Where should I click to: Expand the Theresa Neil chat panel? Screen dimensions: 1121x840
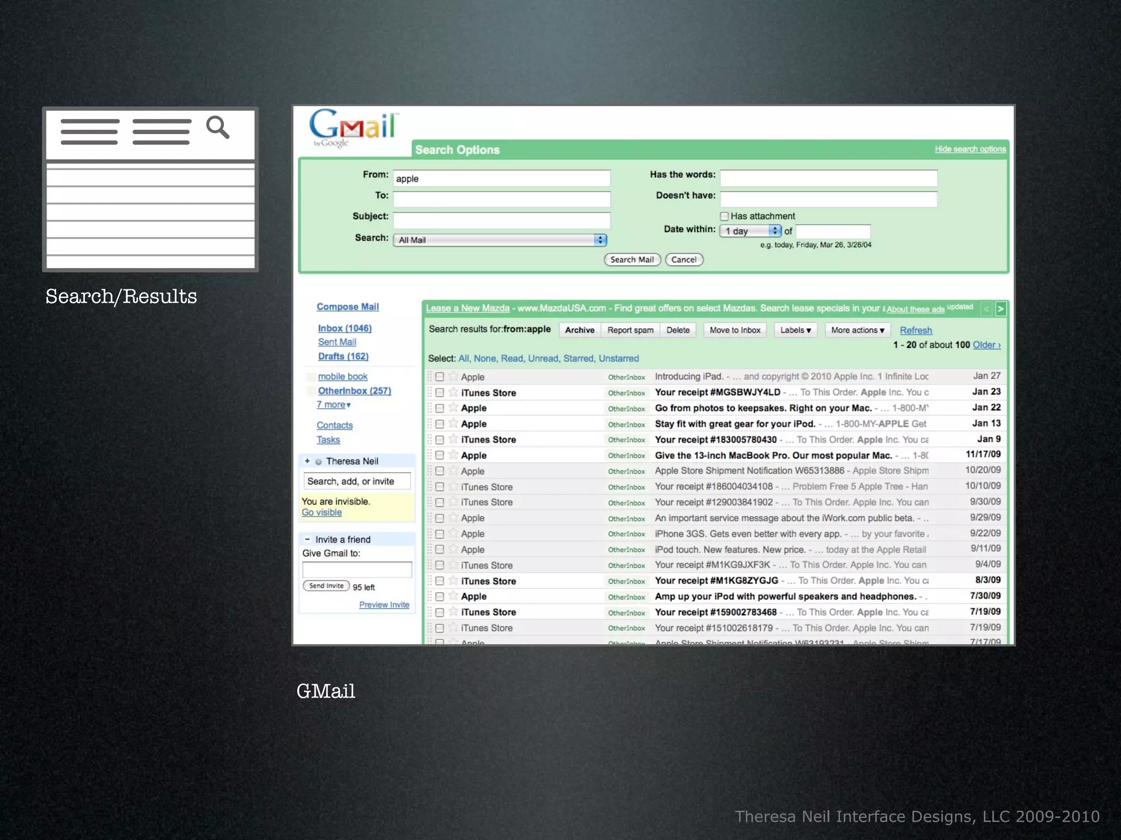[x=307, y=461]
